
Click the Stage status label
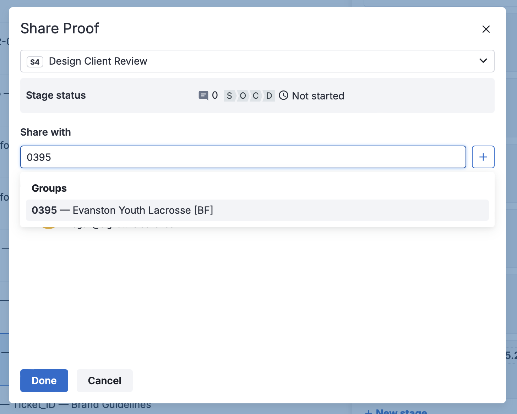click(56, 95)
